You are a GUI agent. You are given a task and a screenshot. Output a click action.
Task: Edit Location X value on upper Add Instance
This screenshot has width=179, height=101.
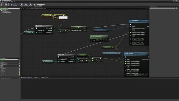pyautogui.click(x=133, y=30)
